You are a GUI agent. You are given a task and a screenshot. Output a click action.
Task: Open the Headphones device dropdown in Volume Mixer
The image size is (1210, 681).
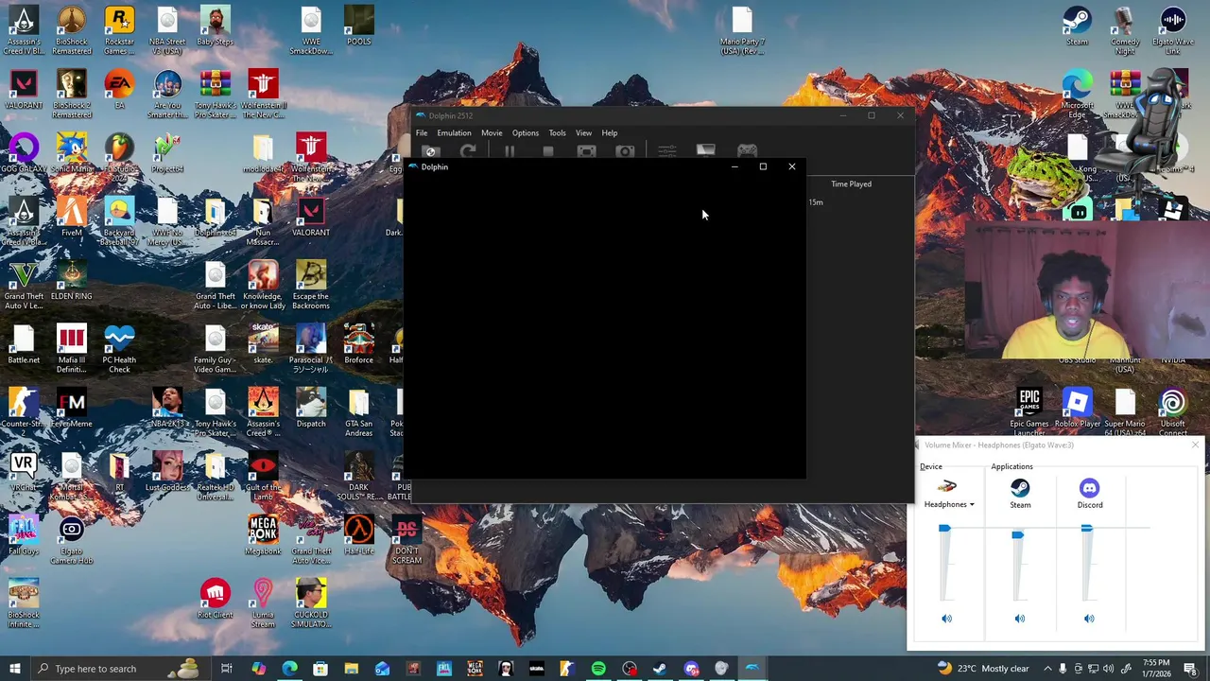[949, 505]
